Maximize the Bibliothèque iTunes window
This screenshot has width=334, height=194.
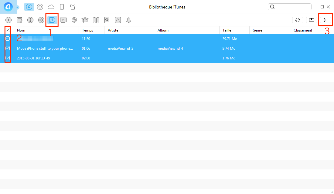tap(322, 7)
